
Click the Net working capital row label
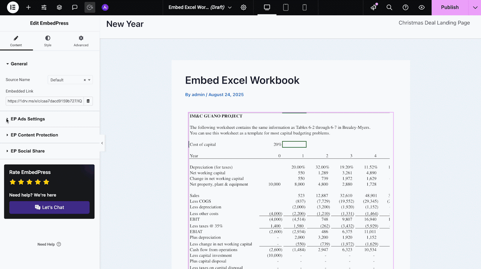(x=207, y=173)
